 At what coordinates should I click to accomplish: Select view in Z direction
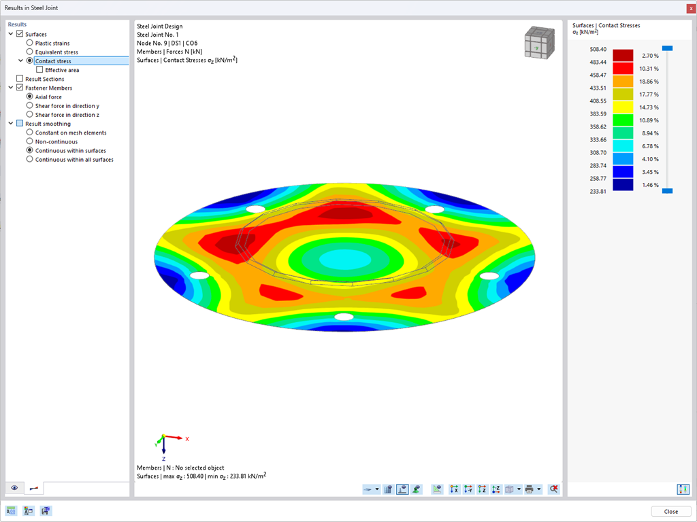[482, 489]
